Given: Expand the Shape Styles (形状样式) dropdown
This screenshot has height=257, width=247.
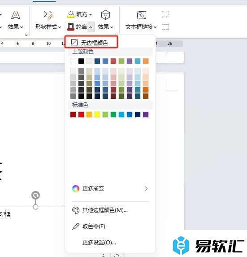Looking at the screenshot, I should (60, 27).
